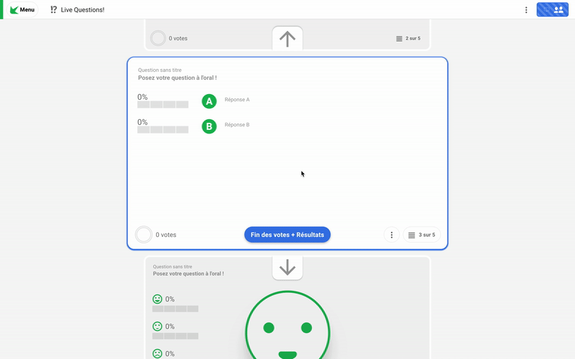This screenshot has width=575, height=359.
Task: Click the vote counter circle in current card
Action: (143, 235)
